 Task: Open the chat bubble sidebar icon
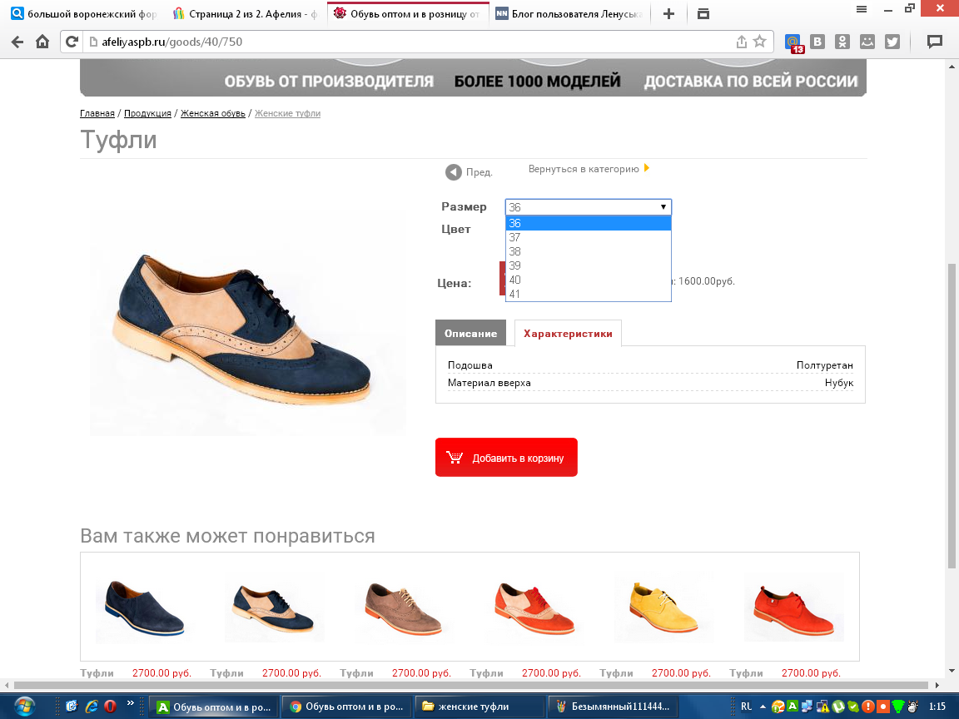click(935, 42)
